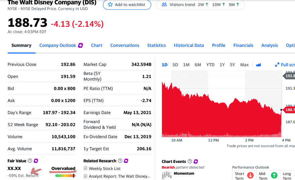Click the 11,816,737 Avg. Volume value

coord(64,149)
